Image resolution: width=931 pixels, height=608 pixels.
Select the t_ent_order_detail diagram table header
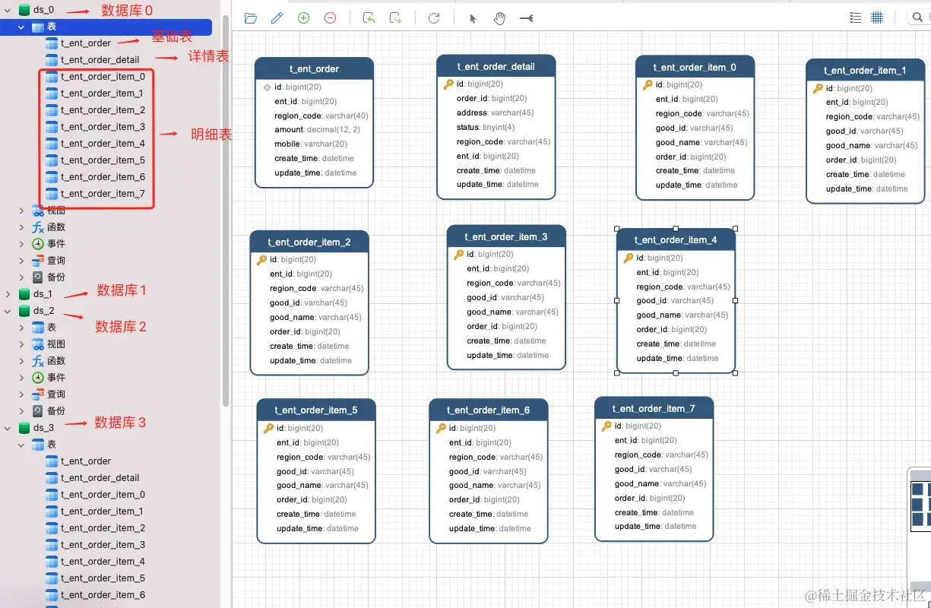point(496,66)
